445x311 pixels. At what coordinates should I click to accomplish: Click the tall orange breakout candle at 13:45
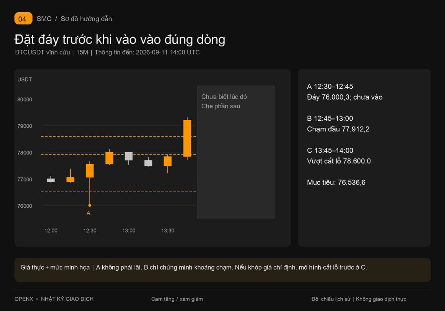pyautogui.click(x=187, y=138)
